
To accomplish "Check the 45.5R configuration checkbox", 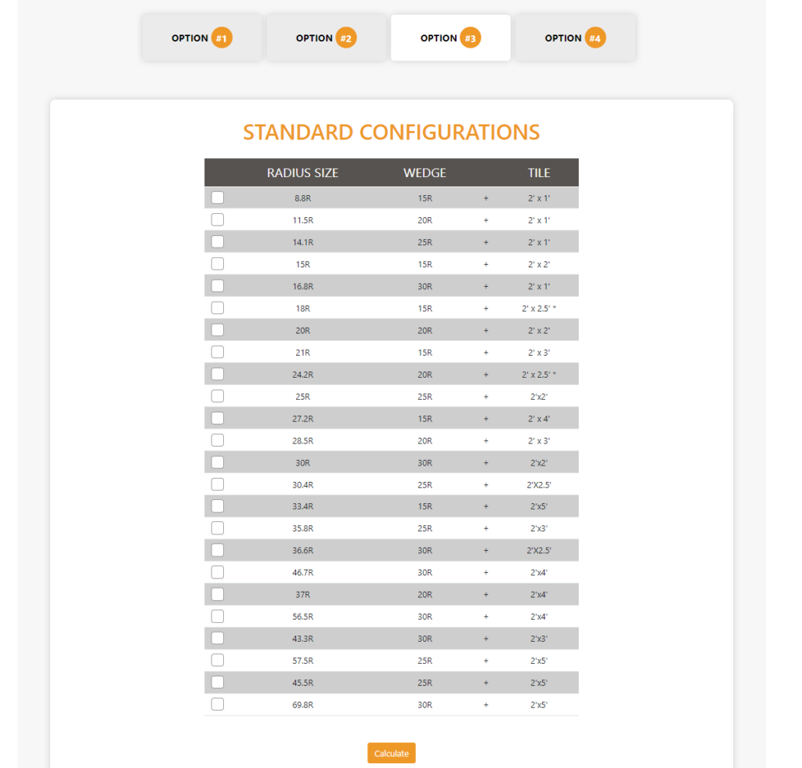I will [218, 682].
